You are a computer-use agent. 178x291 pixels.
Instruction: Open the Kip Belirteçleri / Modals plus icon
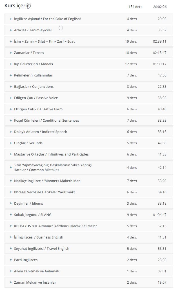pyautogui.click(x=11, y=64)
